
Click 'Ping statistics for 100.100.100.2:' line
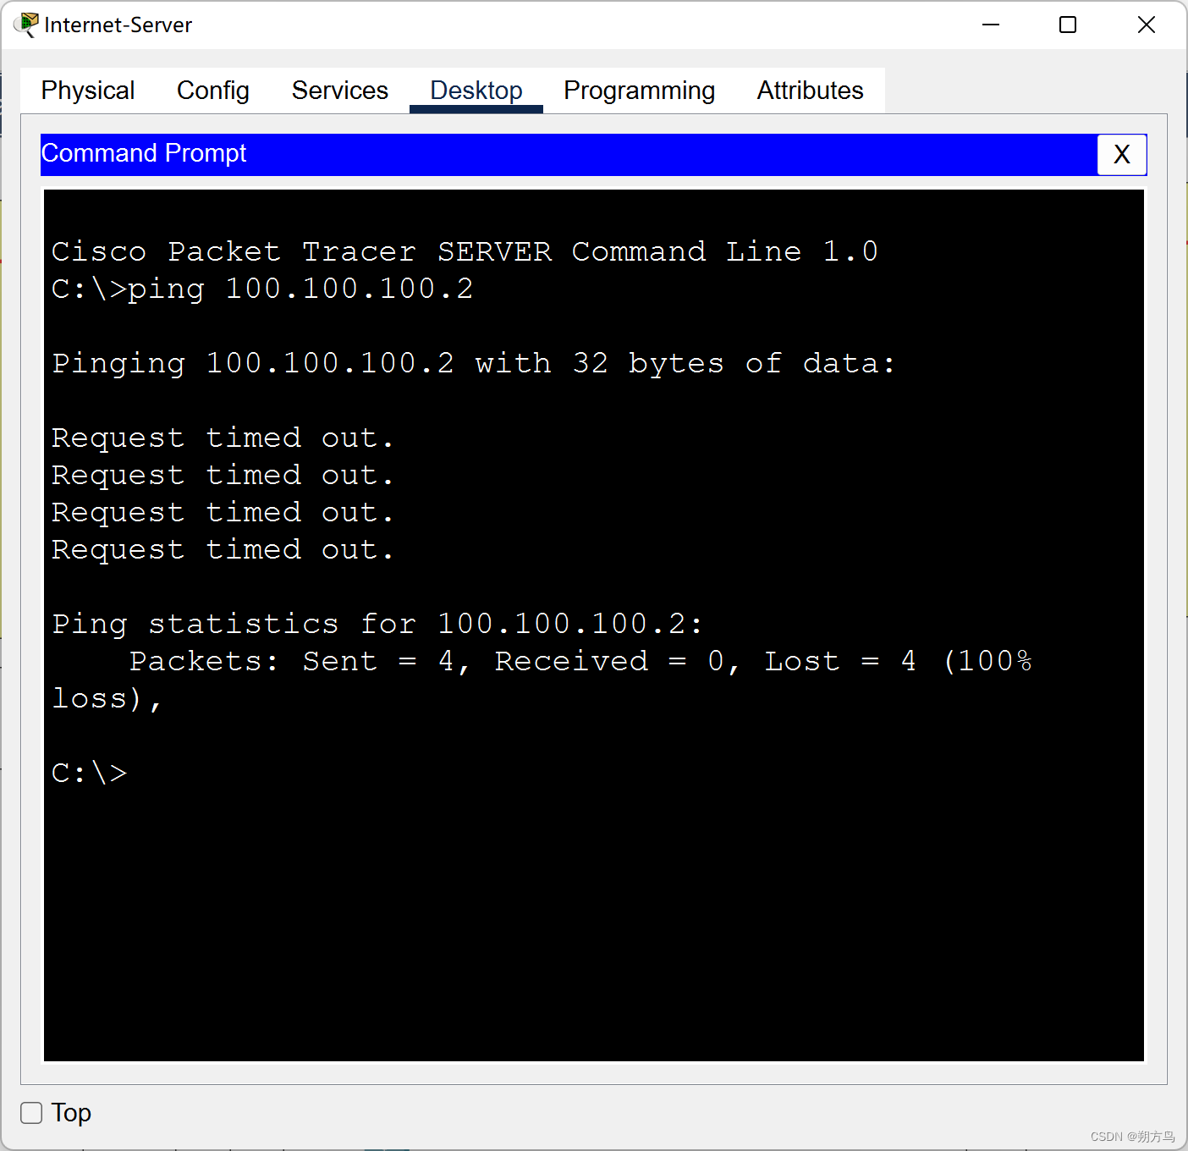[377, 624]
